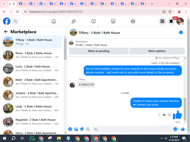
Task: Choose a GIF icon in composer
Action: tap(88, 129)
